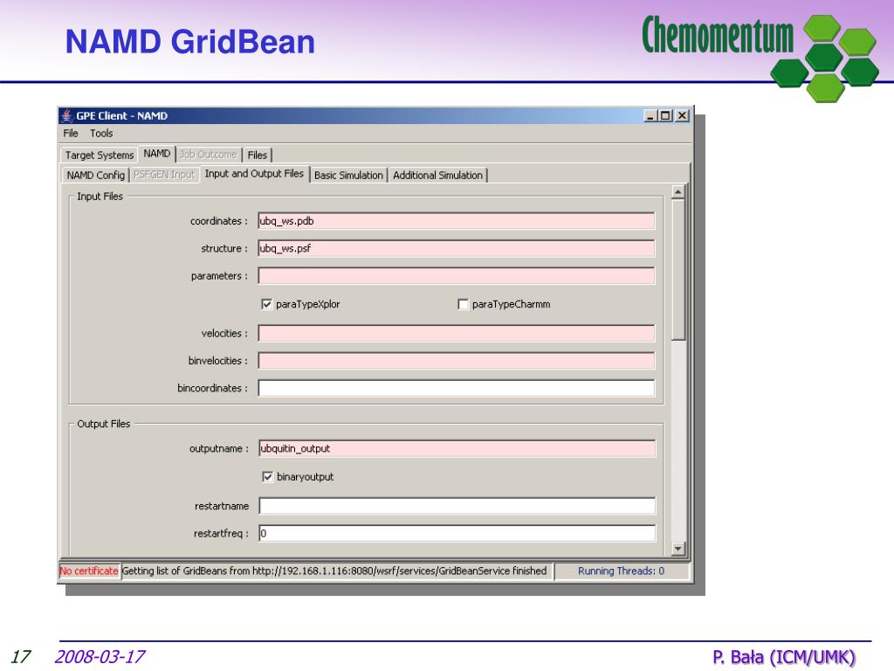Click the restartname input field
894x671 pixels.
coord(457,506)
